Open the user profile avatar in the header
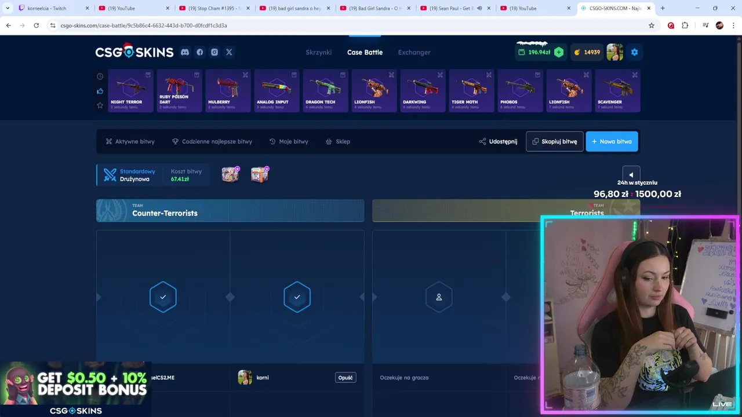Image resolution: width=742 pixels, height=417 pixels. (x=614, y=52)
